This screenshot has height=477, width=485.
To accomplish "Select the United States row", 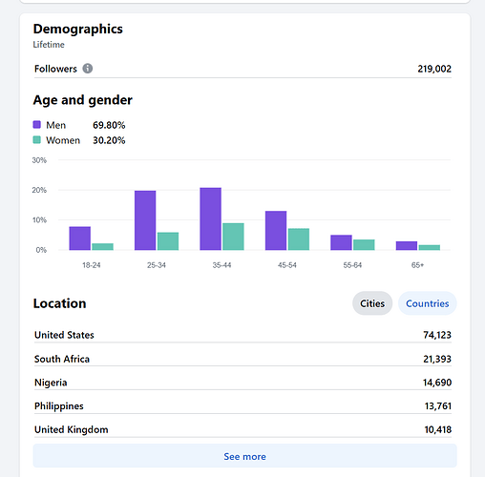I will tap(242, 335).
